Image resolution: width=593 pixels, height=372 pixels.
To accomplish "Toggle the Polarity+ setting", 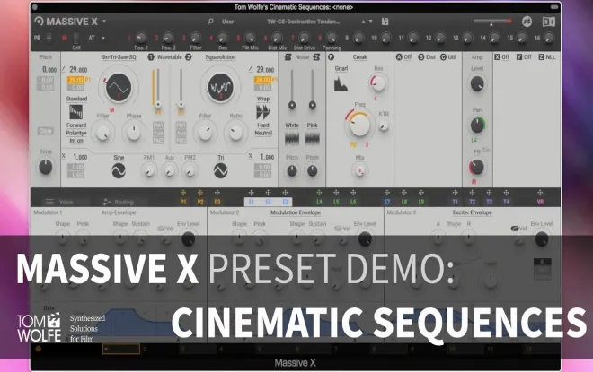I will [x=76, y=133].
